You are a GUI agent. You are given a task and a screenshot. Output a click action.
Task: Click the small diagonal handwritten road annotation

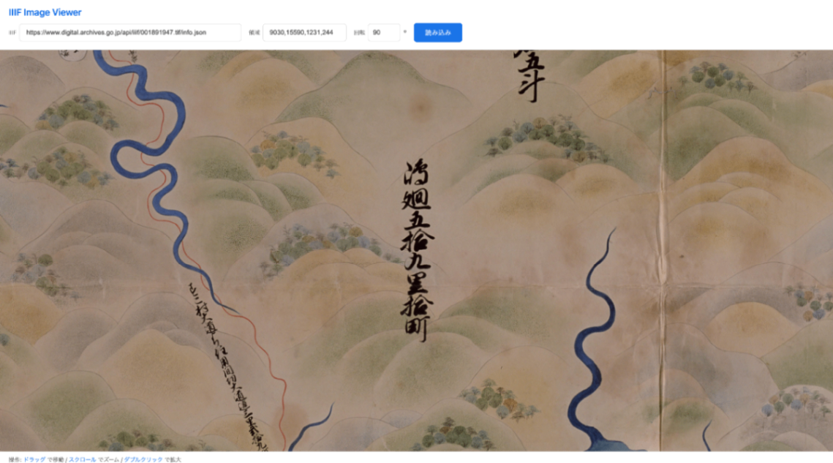226,364
